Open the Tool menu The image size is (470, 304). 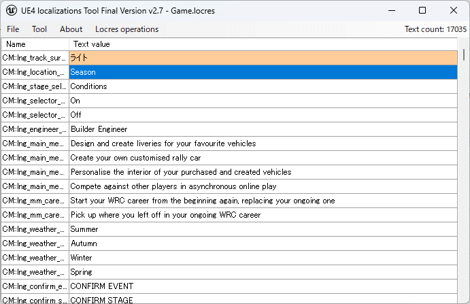click(x=39, y=29)
